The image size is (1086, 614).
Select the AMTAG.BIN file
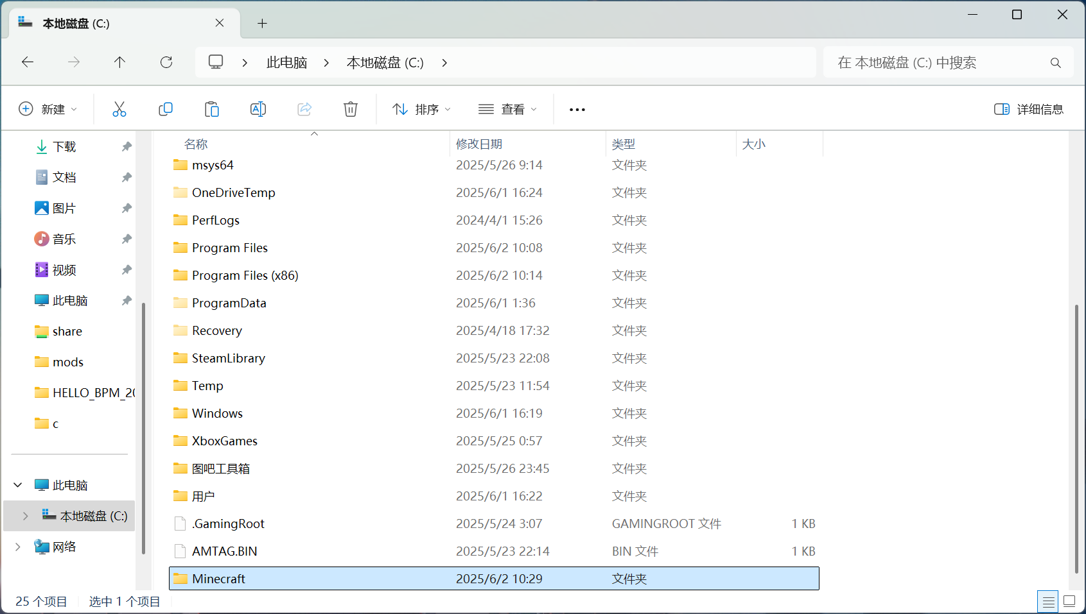[x=494, y=551]
